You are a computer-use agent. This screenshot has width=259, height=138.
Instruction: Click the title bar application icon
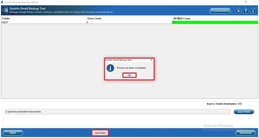[2, 2]
